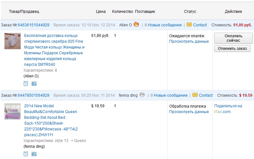Click the bedding set product thumbnail
Image resolution: width=254 pixels, height=159 pixels.
tap(13, 111)
